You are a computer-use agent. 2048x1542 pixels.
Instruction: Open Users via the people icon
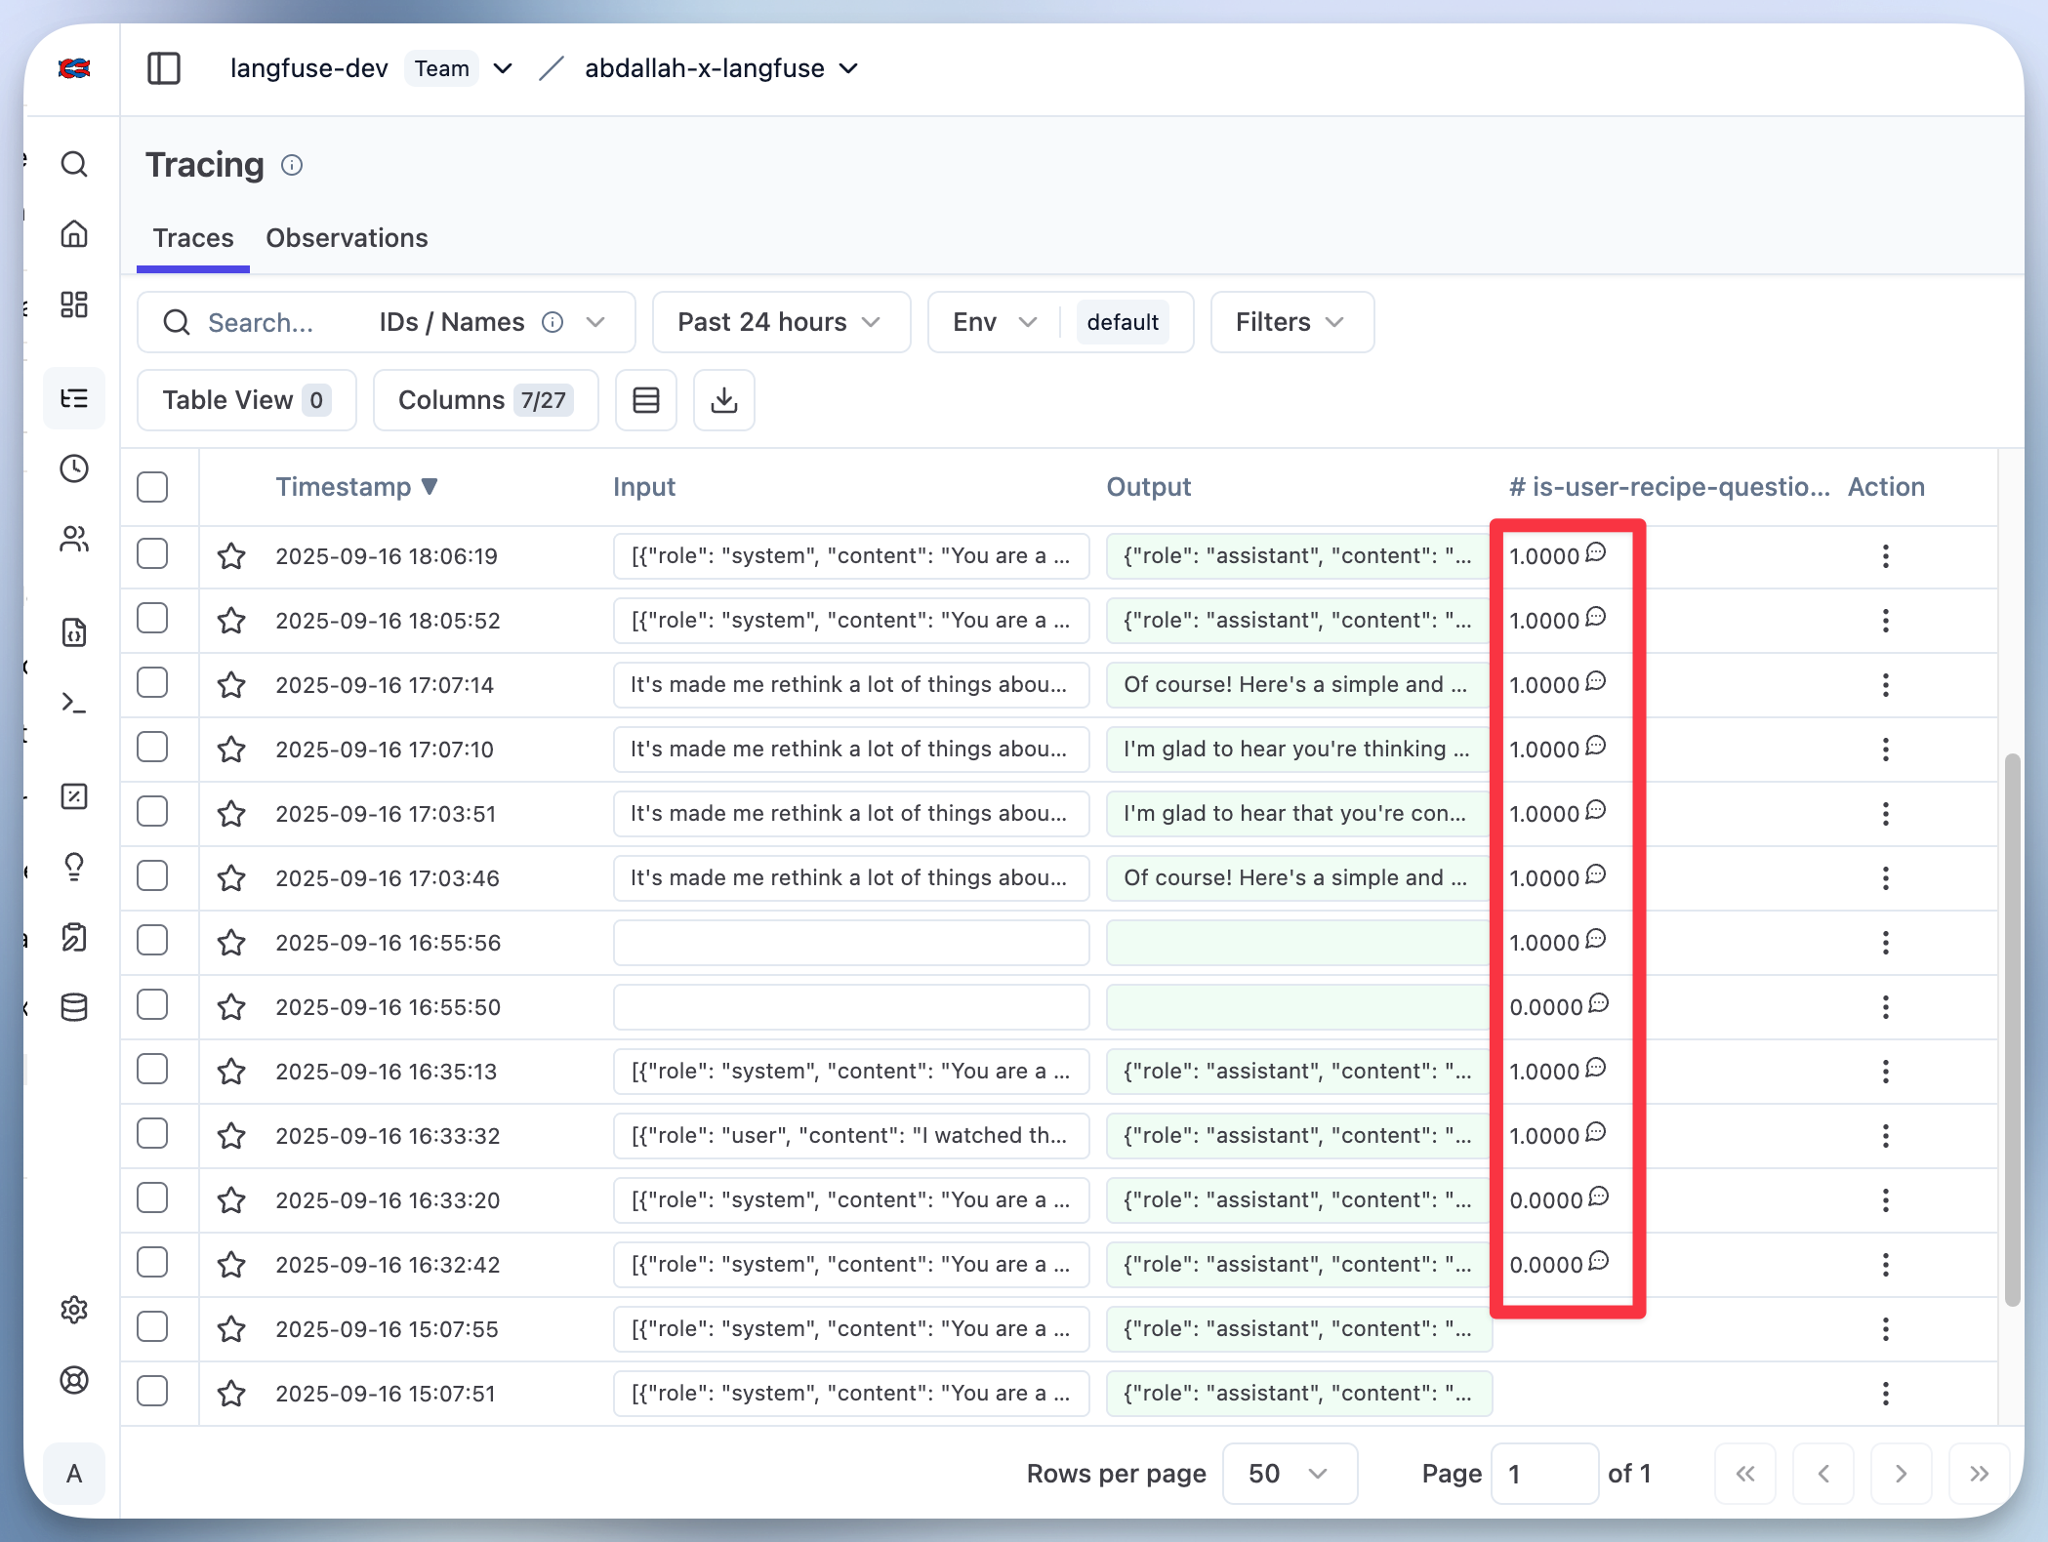(74, 539)
